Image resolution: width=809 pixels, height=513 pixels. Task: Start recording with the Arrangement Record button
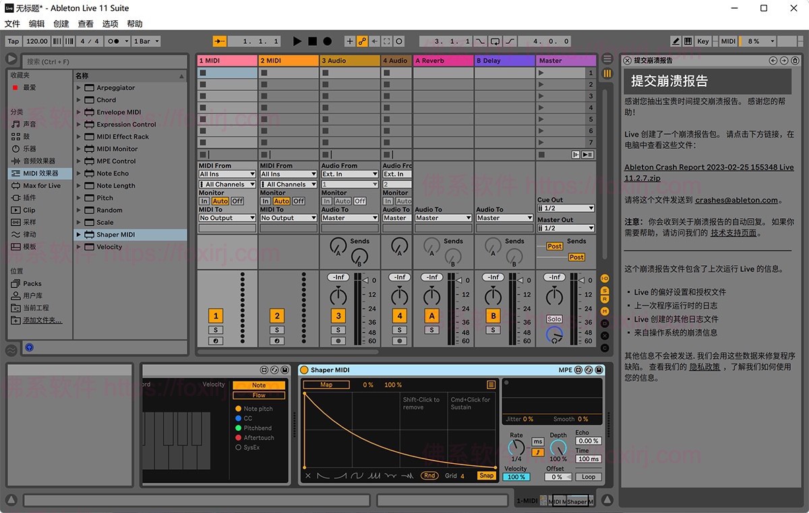tap(327, 41)
